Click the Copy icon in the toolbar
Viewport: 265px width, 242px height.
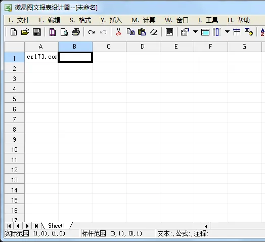130,32
